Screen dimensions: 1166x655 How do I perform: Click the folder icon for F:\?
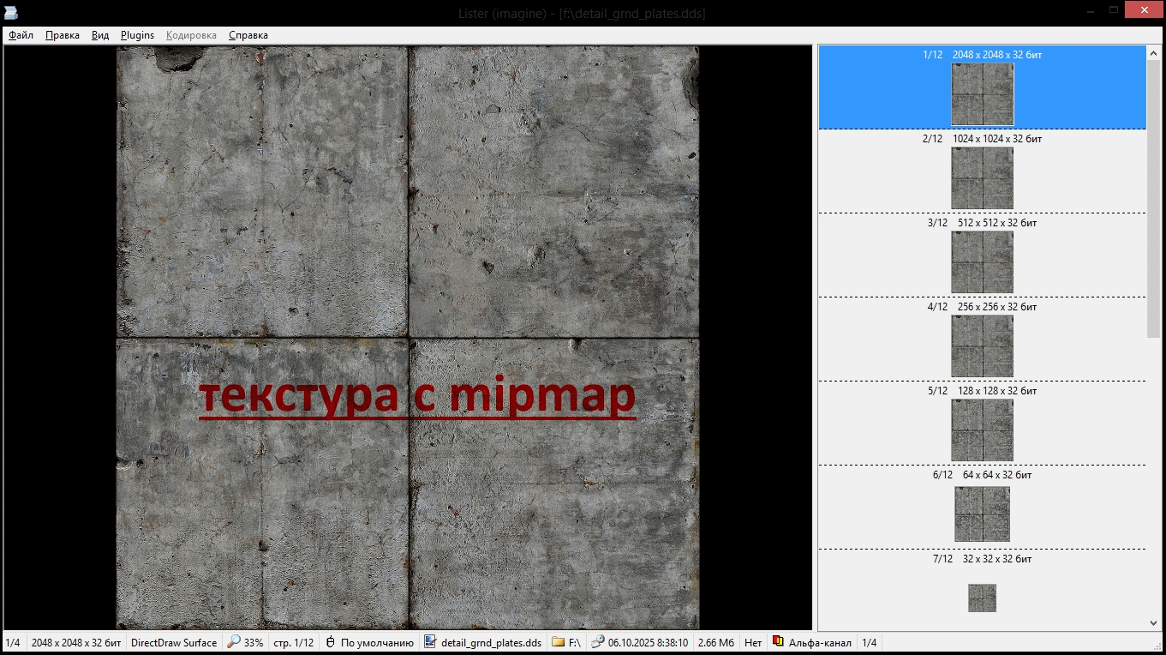[558, 642]
